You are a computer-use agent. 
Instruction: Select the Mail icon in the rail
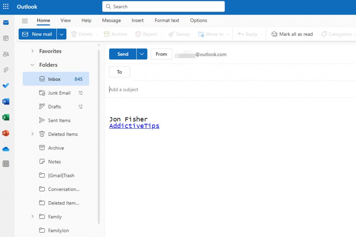(x=6, y=22)
